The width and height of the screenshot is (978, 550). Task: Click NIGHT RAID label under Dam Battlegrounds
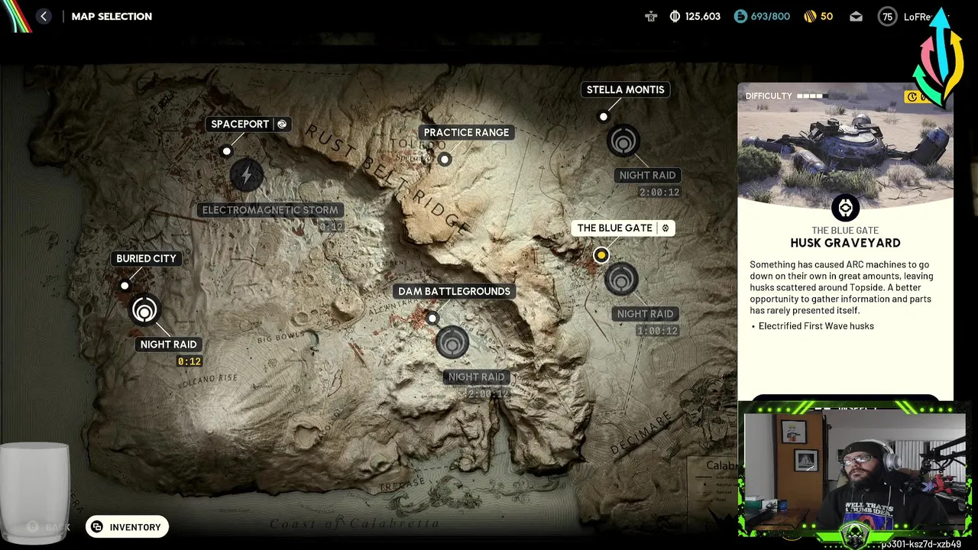(x=476, y=377)
